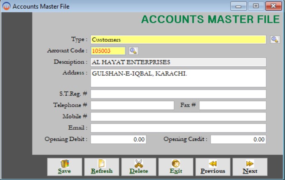Click the Account Code field 105003
The image size is (285, 180).
pyautogui.click(x=108, y=51)
